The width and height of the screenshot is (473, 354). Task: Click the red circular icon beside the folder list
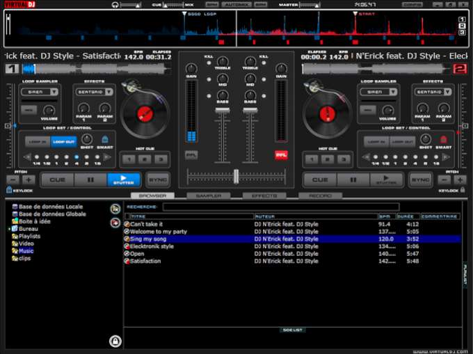pos(115,223)
